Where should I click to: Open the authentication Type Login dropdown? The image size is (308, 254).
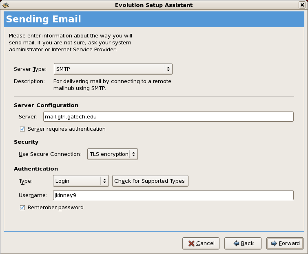point(81,181)
